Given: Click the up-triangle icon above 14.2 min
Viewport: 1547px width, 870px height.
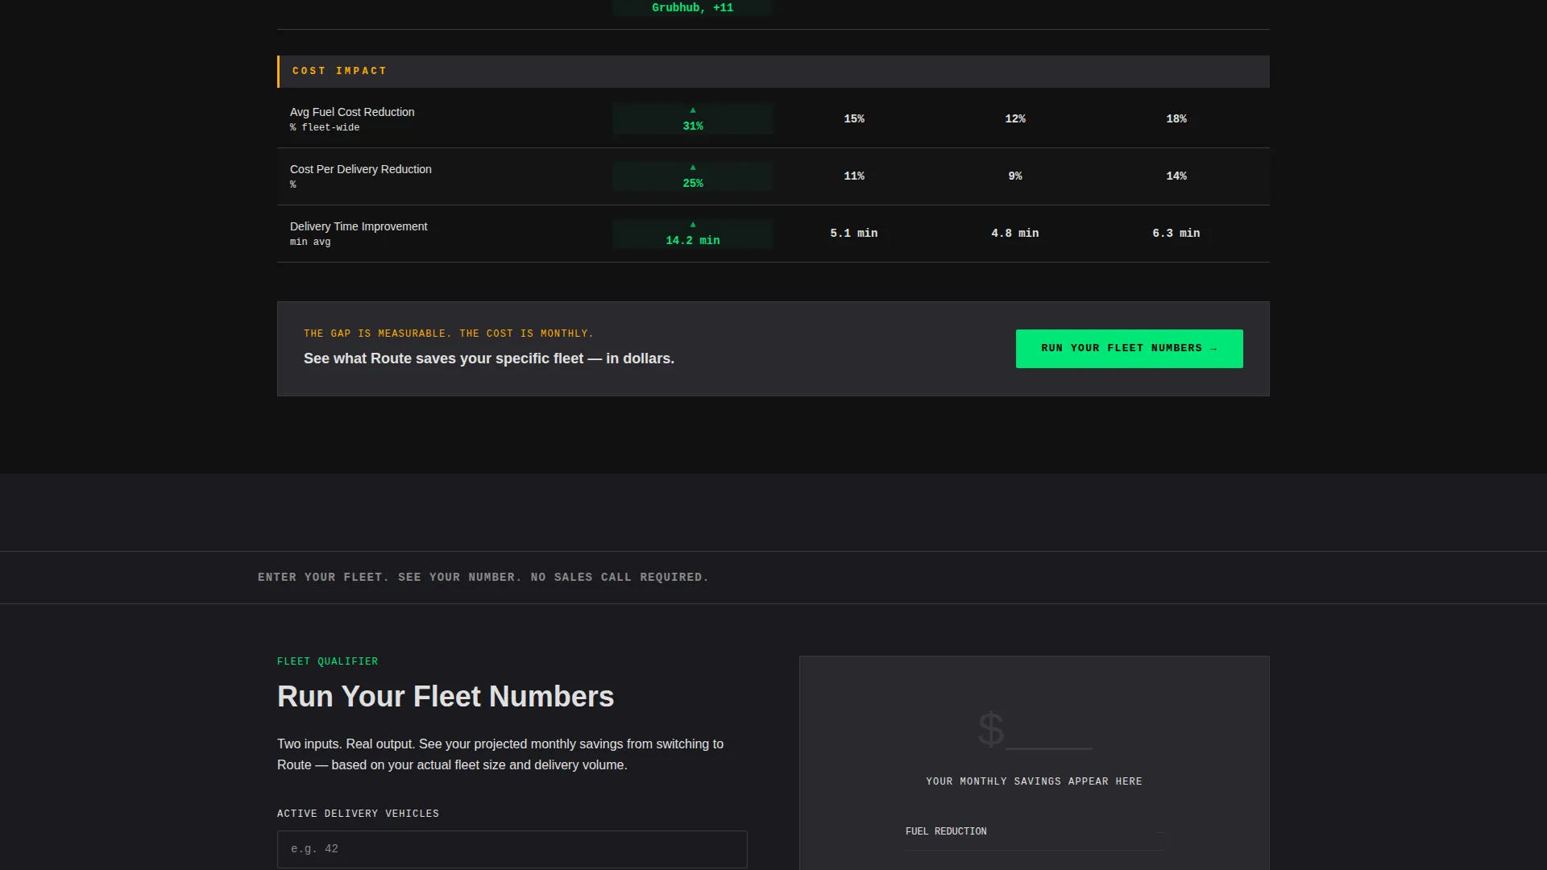Looking at the screenshot, I should pos(693,225).
